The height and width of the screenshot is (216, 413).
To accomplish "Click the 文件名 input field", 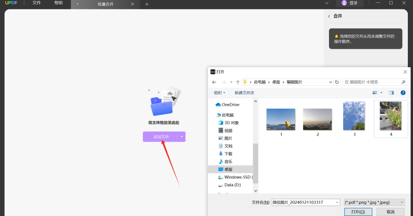I will tap(306, 202).
